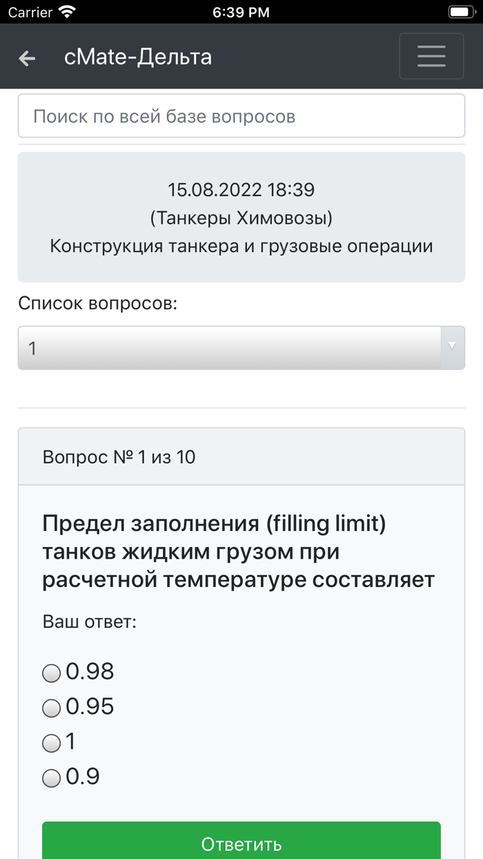Tap the battery indicator
The height and width of the screenshot is (859, 483).
[x=461, y=11]
